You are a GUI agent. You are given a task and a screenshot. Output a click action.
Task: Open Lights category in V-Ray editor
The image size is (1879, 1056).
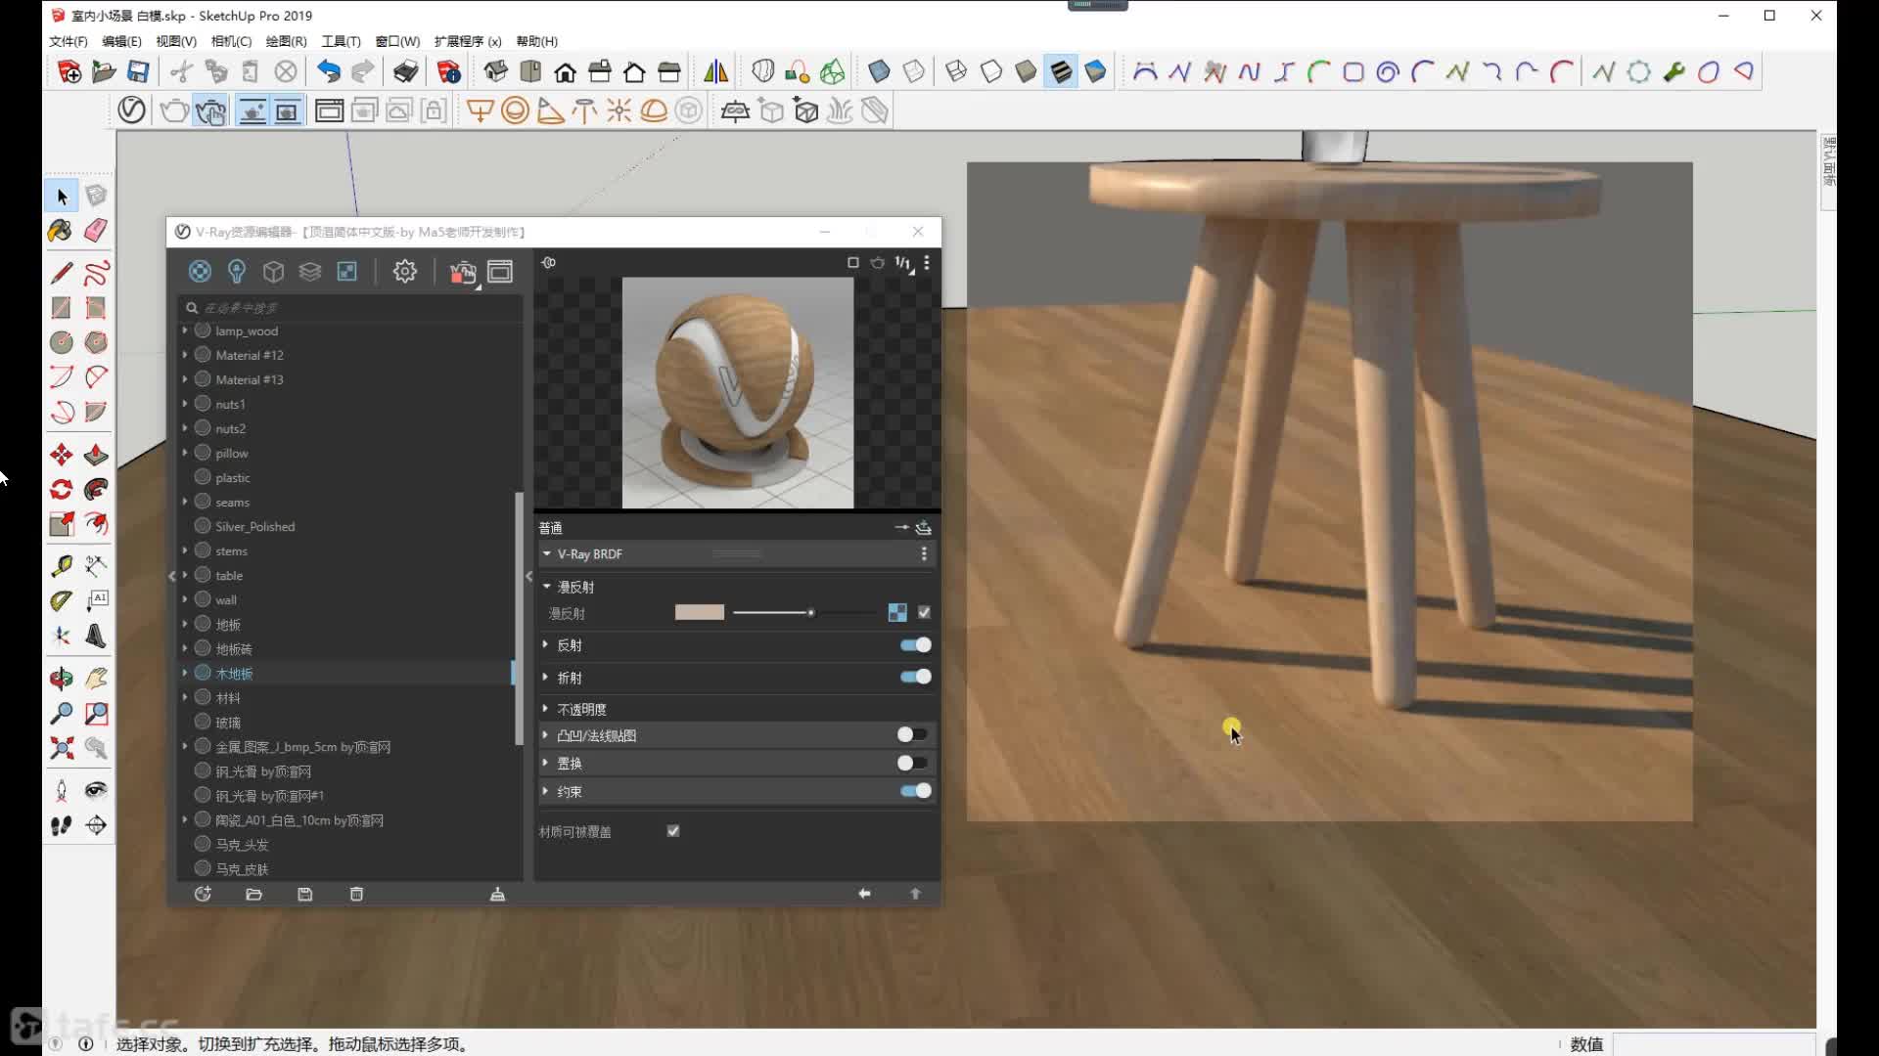click(x=237, y=271)
